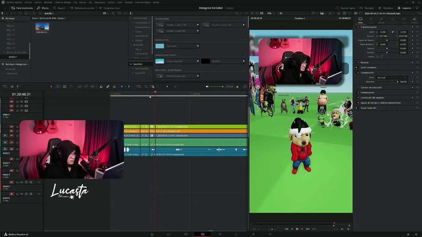The width and height of the screenshot is (422, 237).
Task: Click the timeline zoom in plus
Action: 175,87
